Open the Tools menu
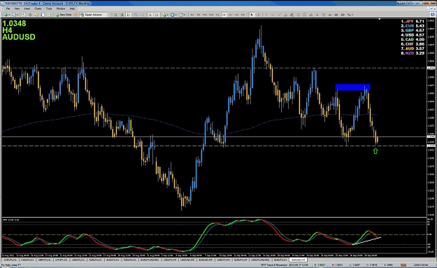Image resolution: width=437 pixels, height=268 pixels. click(x=49, y=8)
